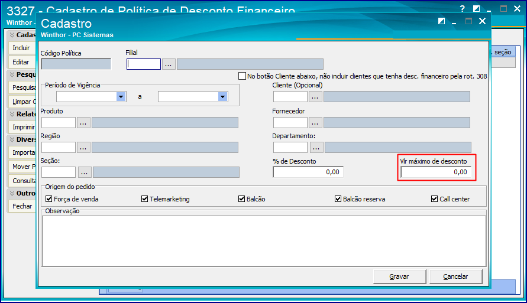Collapse Pesquisa section in main window sidebar
The height and width of the screenshot is (303, 527).
[x=12, y=74]
